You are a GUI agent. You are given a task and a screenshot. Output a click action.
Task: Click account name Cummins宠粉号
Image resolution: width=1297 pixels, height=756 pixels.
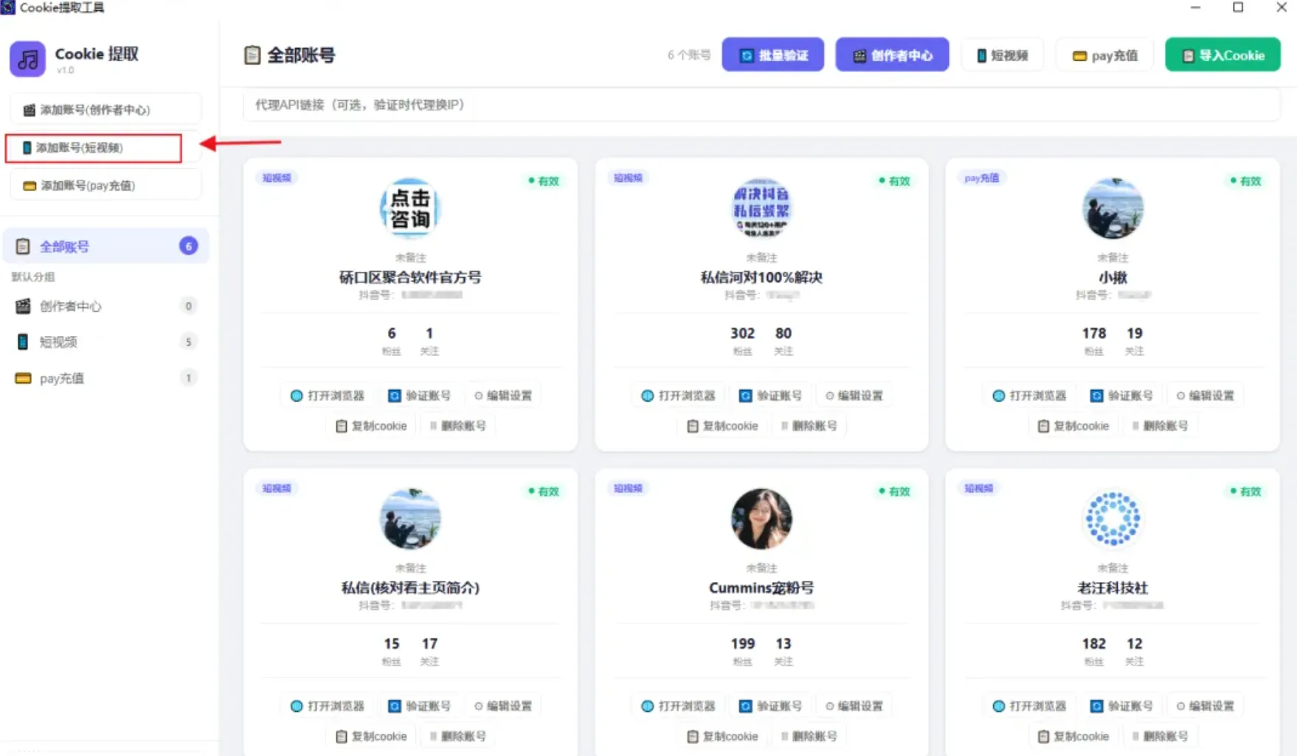coord(761,588)
